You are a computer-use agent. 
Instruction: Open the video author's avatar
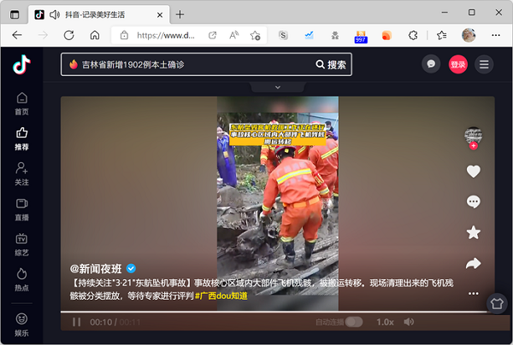(x=473, y=135)
